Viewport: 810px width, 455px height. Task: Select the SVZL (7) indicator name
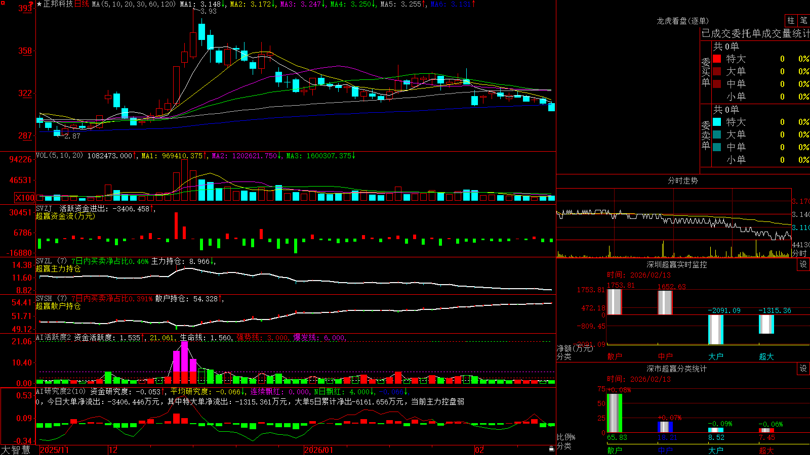51,261
